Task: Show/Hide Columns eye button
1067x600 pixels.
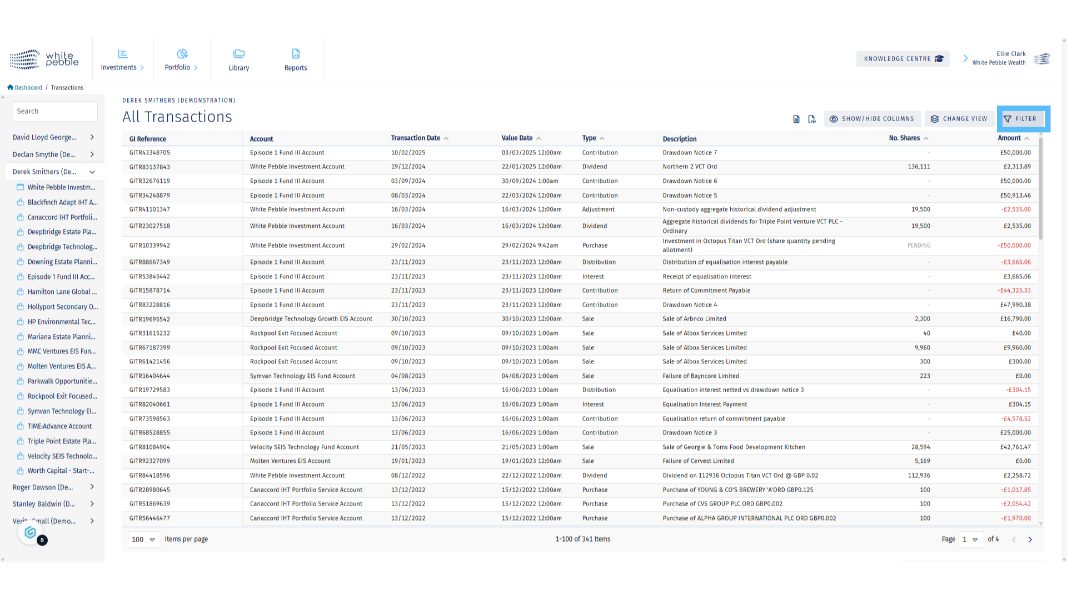Action: tap(872, 119)
